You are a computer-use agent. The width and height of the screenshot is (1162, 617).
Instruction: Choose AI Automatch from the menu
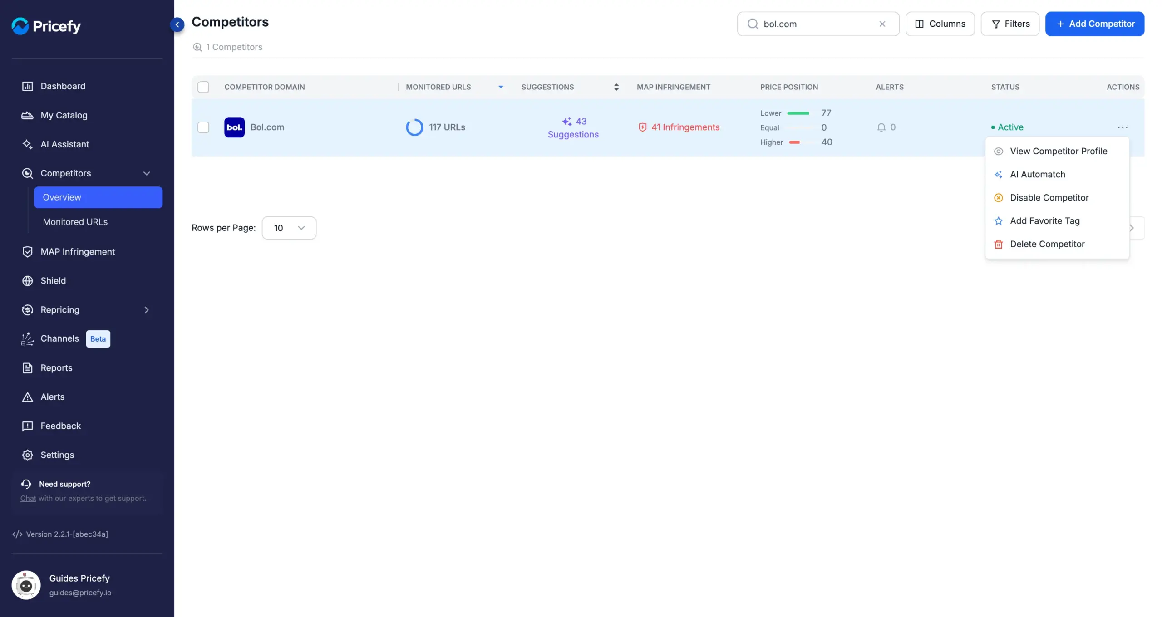pos(1057,175)
